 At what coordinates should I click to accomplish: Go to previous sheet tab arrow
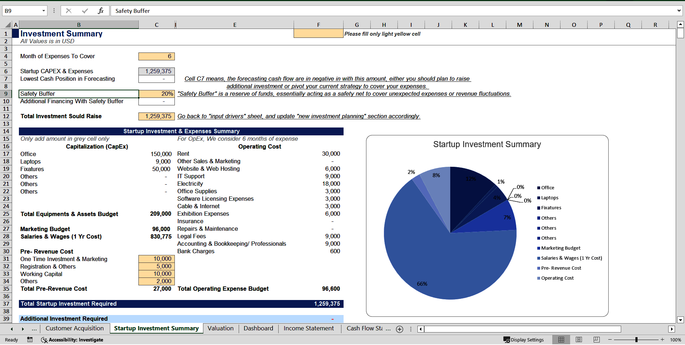pos(12,329)
